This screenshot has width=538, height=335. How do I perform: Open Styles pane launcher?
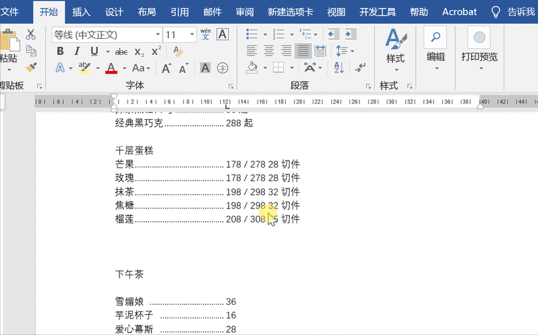click(x=410, y=86)
